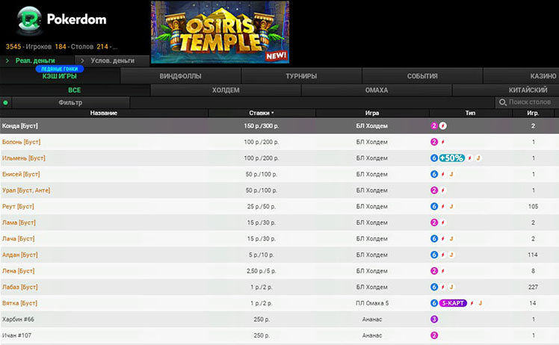Select table Урал [Буст, Анте]
This screenshot has height=345, width=559.
(279, 190)
